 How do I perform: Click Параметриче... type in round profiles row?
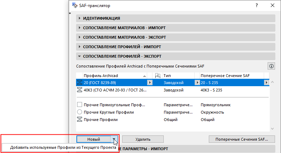tap(178, 112)
